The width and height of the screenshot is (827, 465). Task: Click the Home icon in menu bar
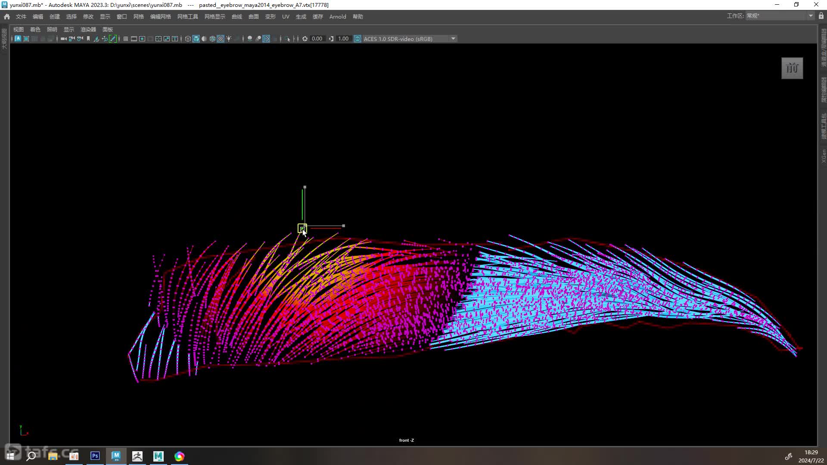click(7, 16)
